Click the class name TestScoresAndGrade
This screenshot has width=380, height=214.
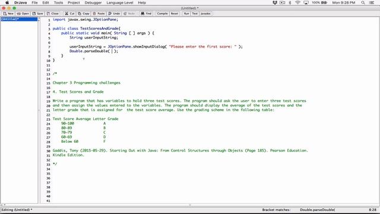pos(99,29)
